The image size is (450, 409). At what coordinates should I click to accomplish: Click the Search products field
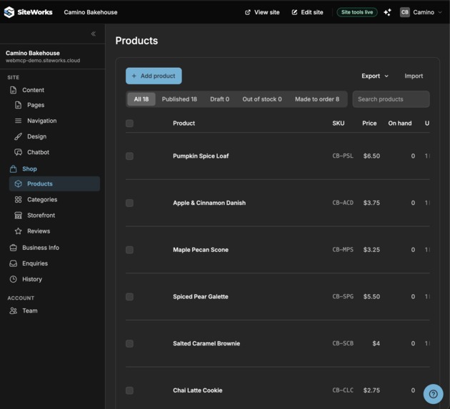pos(391,99)
